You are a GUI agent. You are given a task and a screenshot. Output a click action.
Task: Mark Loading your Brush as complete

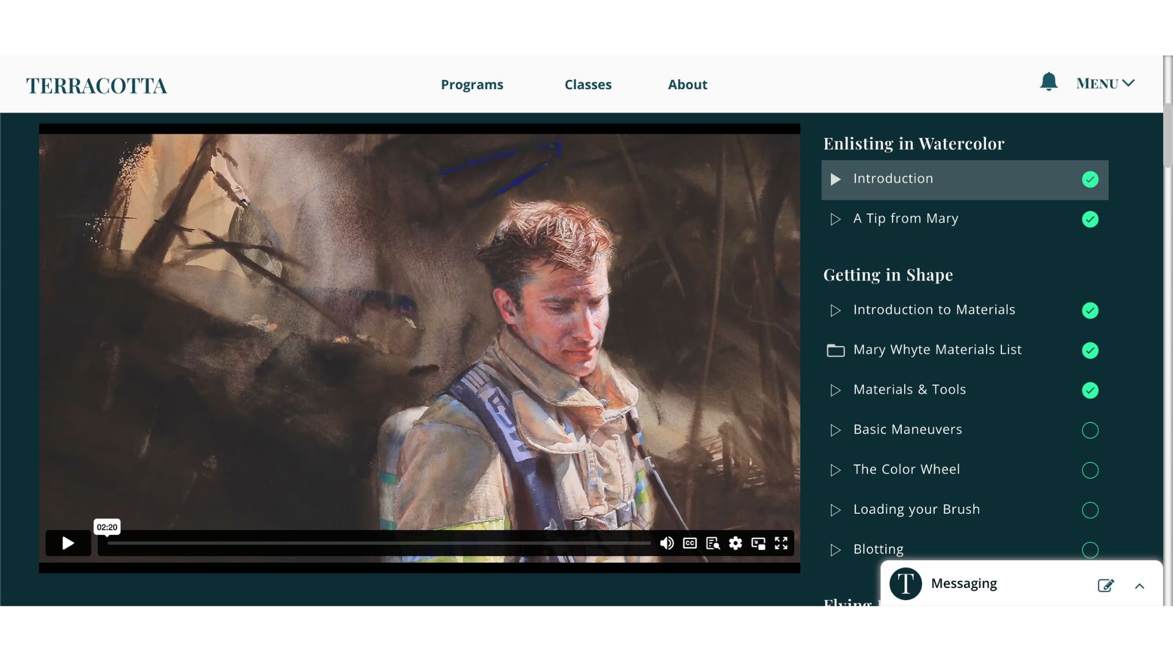[x=1090, y=510]
